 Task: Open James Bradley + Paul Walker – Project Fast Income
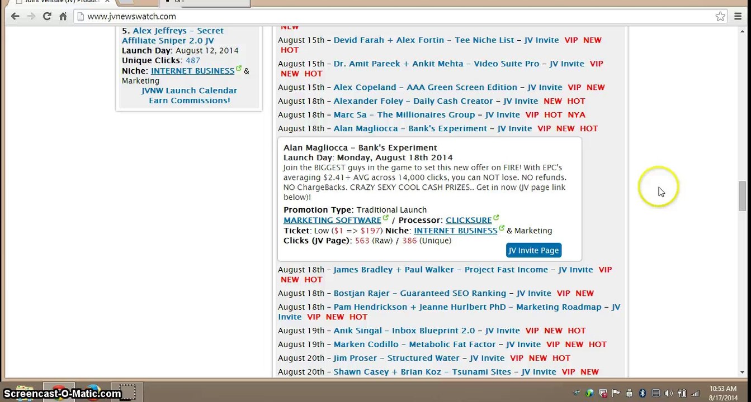tap(441, 270)
